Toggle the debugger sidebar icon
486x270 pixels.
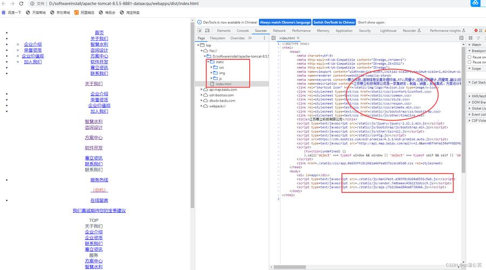click(461, 38)
